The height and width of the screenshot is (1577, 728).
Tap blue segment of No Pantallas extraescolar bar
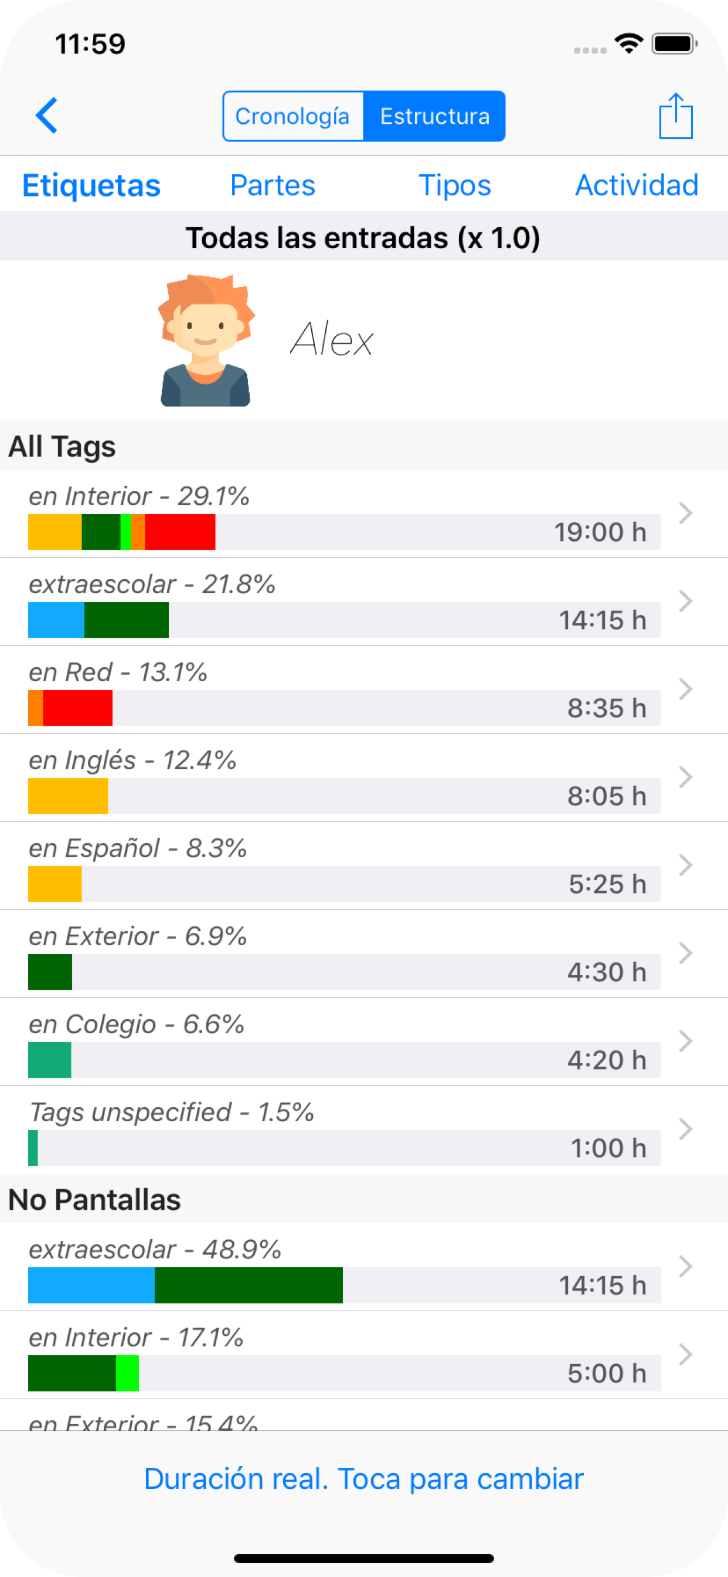point(91,1285)
